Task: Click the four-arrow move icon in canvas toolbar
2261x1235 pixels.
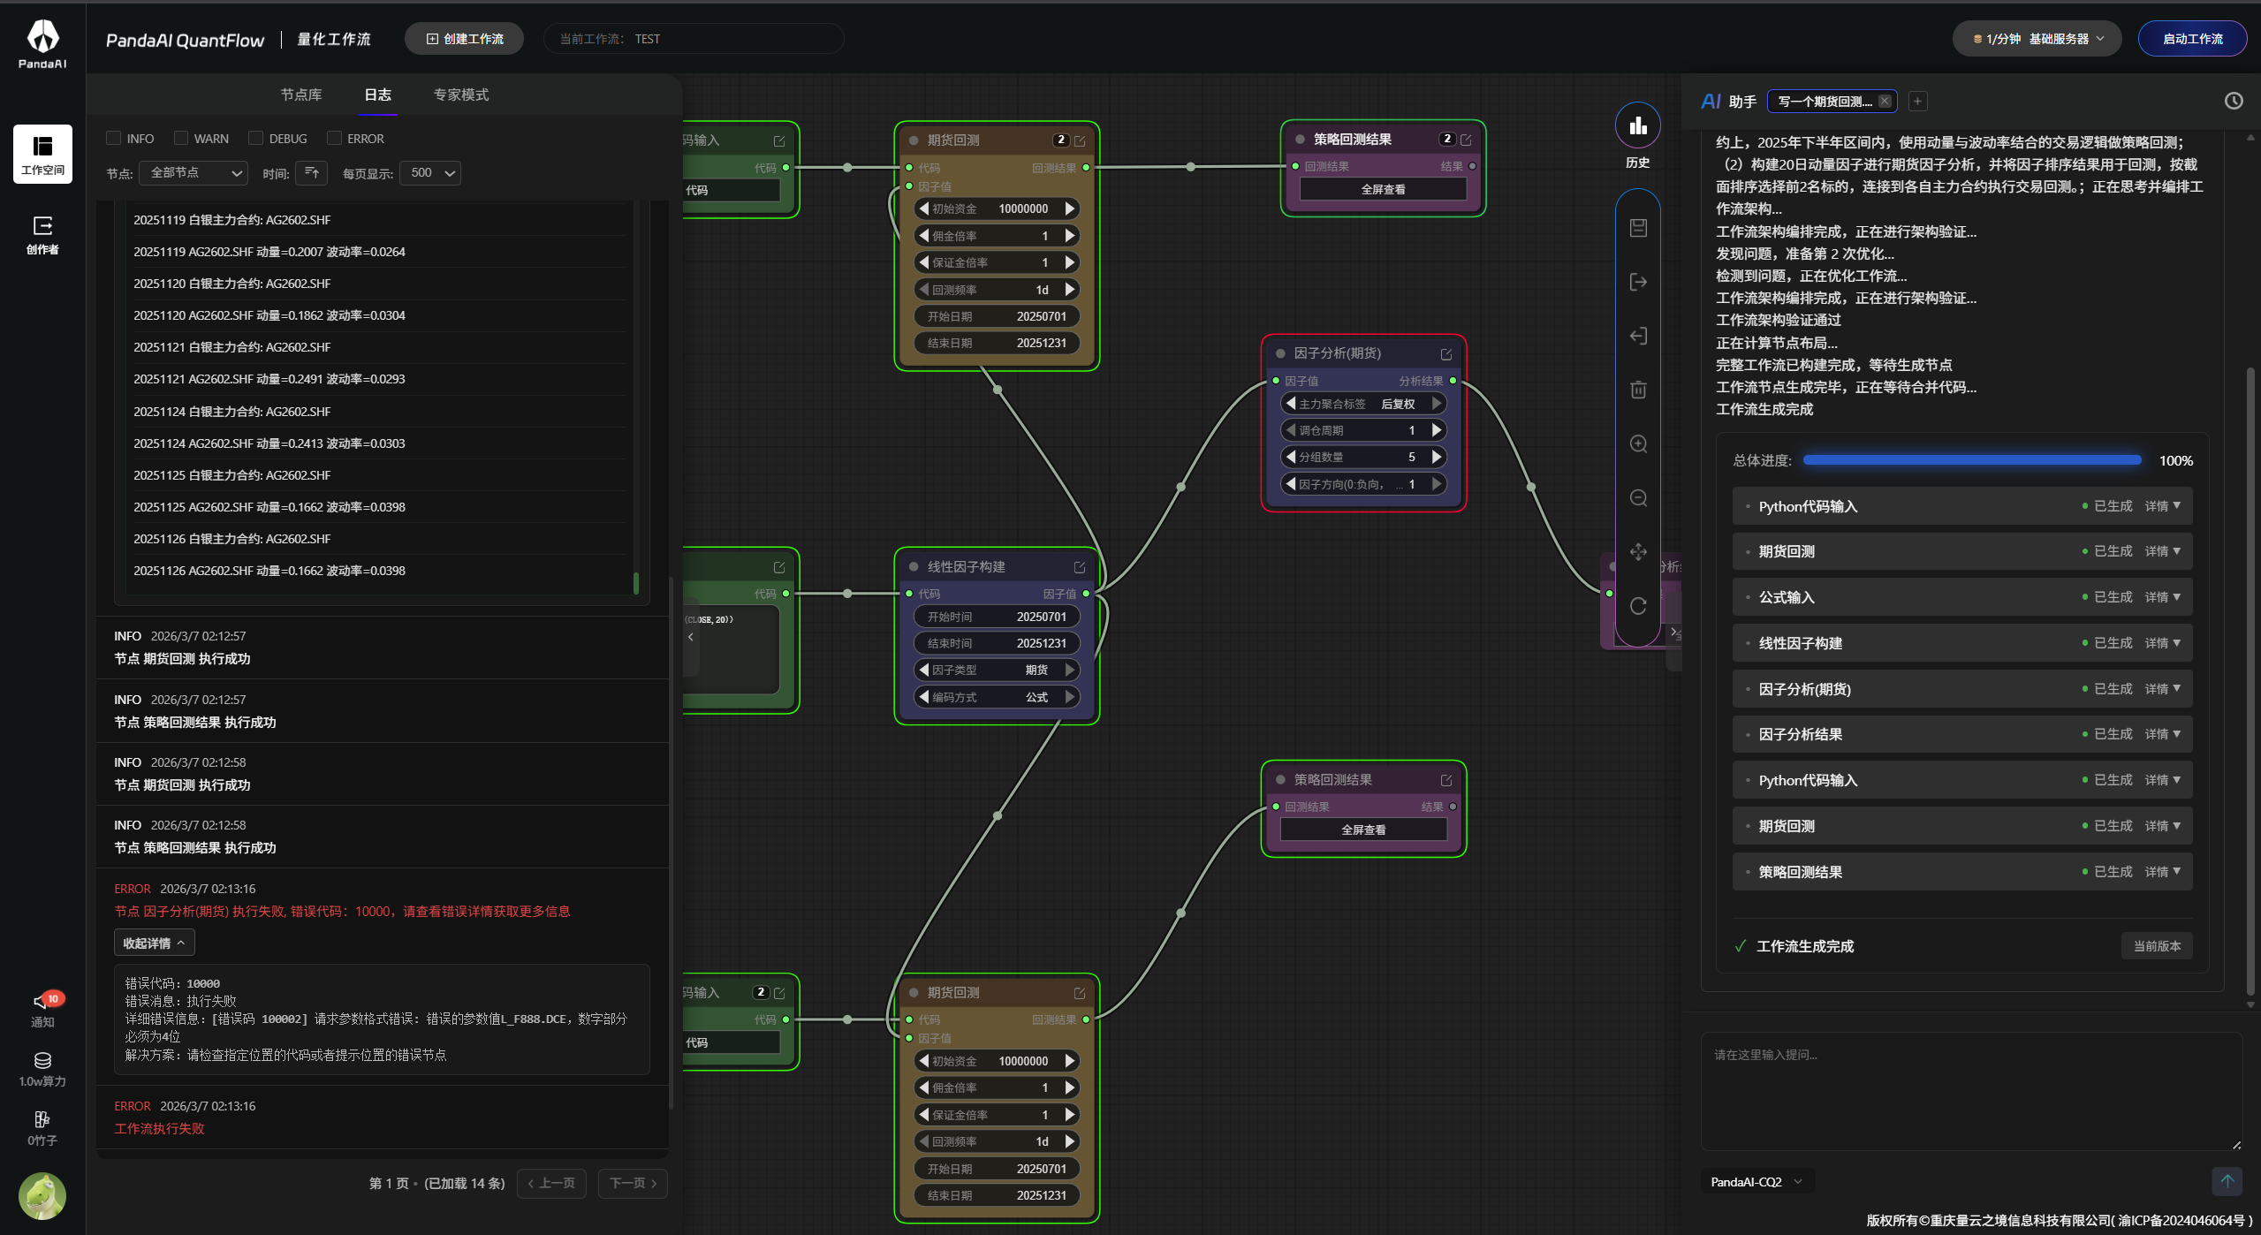Action: coord(1638,552)
